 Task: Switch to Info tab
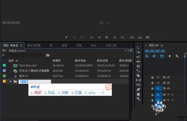[x=65, y=46]
